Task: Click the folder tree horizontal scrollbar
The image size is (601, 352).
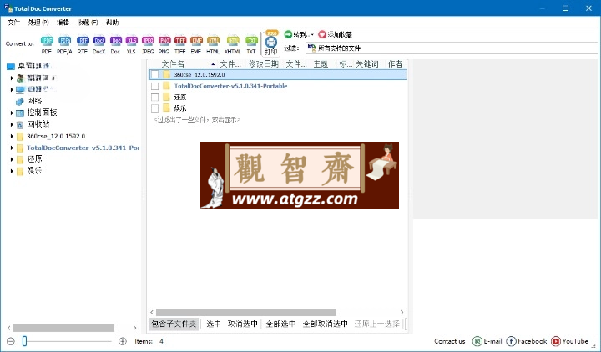Action: [x=63, y=329]
